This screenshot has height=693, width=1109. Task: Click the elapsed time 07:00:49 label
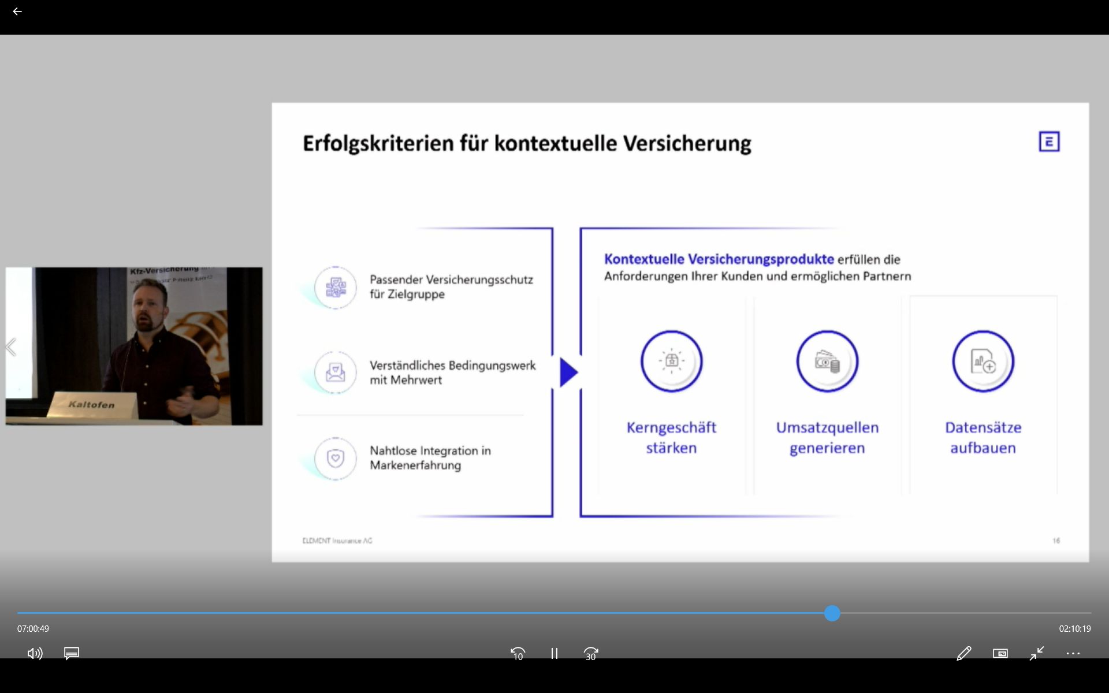coord(33,628)
